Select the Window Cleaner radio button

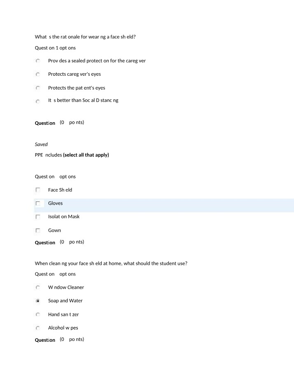click(x=38, y=287)
